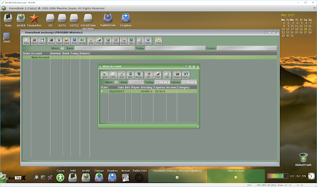The height and width of the screenshot is (187, 317).
Task: Click the Date column header in Main Account
Action: tap(117, 88)
